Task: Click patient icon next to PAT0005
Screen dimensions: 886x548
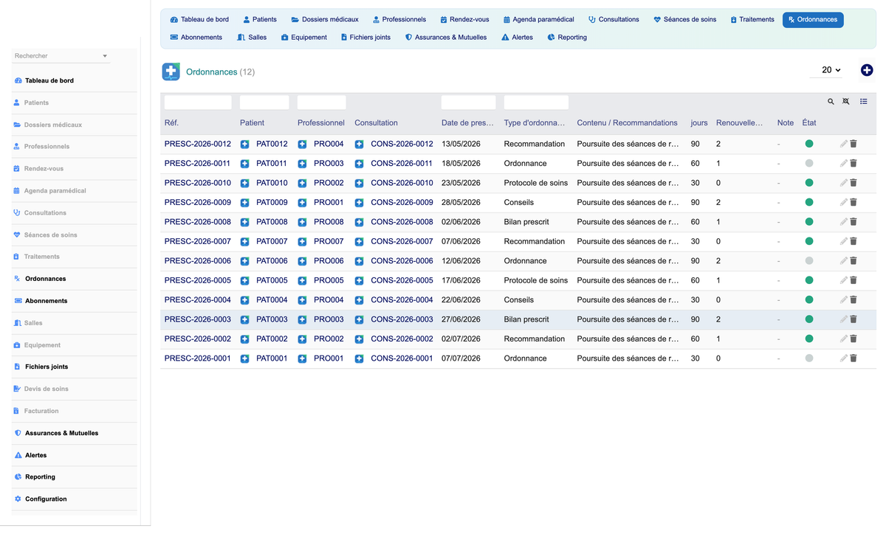Action: (x=244, y=280)
